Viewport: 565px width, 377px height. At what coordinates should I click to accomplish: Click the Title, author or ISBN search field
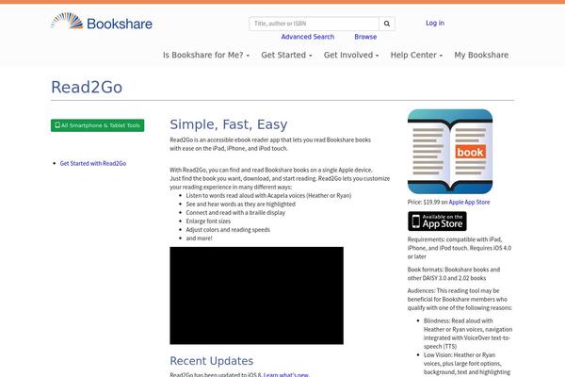tap(314, 24)
